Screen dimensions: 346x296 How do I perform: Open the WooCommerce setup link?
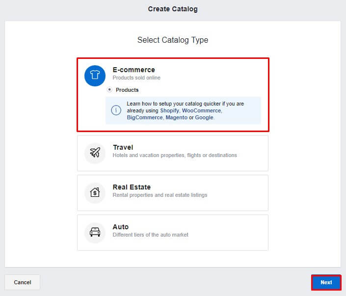click(201, 110)
